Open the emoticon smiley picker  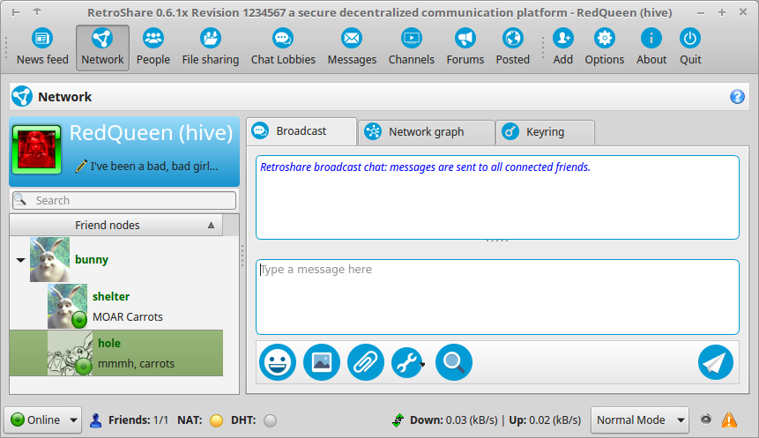[278, 362]
